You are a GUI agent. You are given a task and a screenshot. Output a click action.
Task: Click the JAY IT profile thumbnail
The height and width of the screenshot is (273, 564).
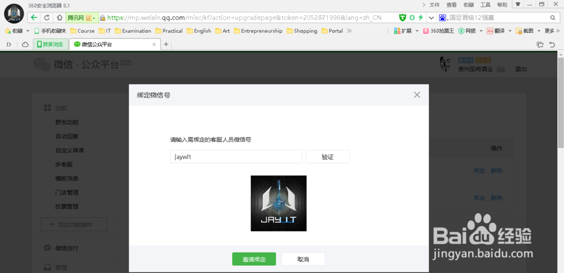pyautogui.click(x=279, y=203)
